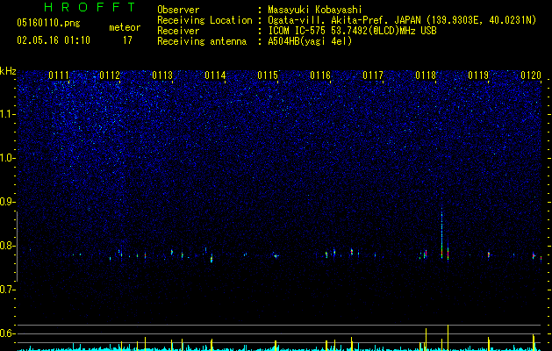Screen dimensions: 552x351
Task: Click the 'Receiver' field label
Action: click(178, 31)
